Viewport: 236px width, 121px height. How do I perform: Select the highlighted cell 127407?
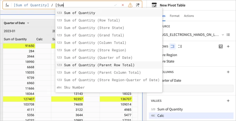point(19,99)
